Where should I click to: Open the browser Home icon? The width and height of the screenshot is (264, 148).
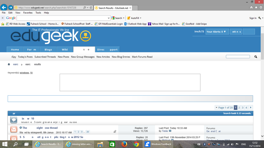pos(251,7)
